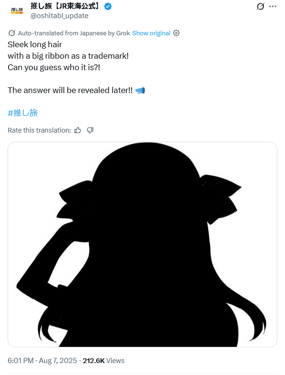Open the three-dot more options menu
This screenshot has width=285, height=375.
coord(273,7)
